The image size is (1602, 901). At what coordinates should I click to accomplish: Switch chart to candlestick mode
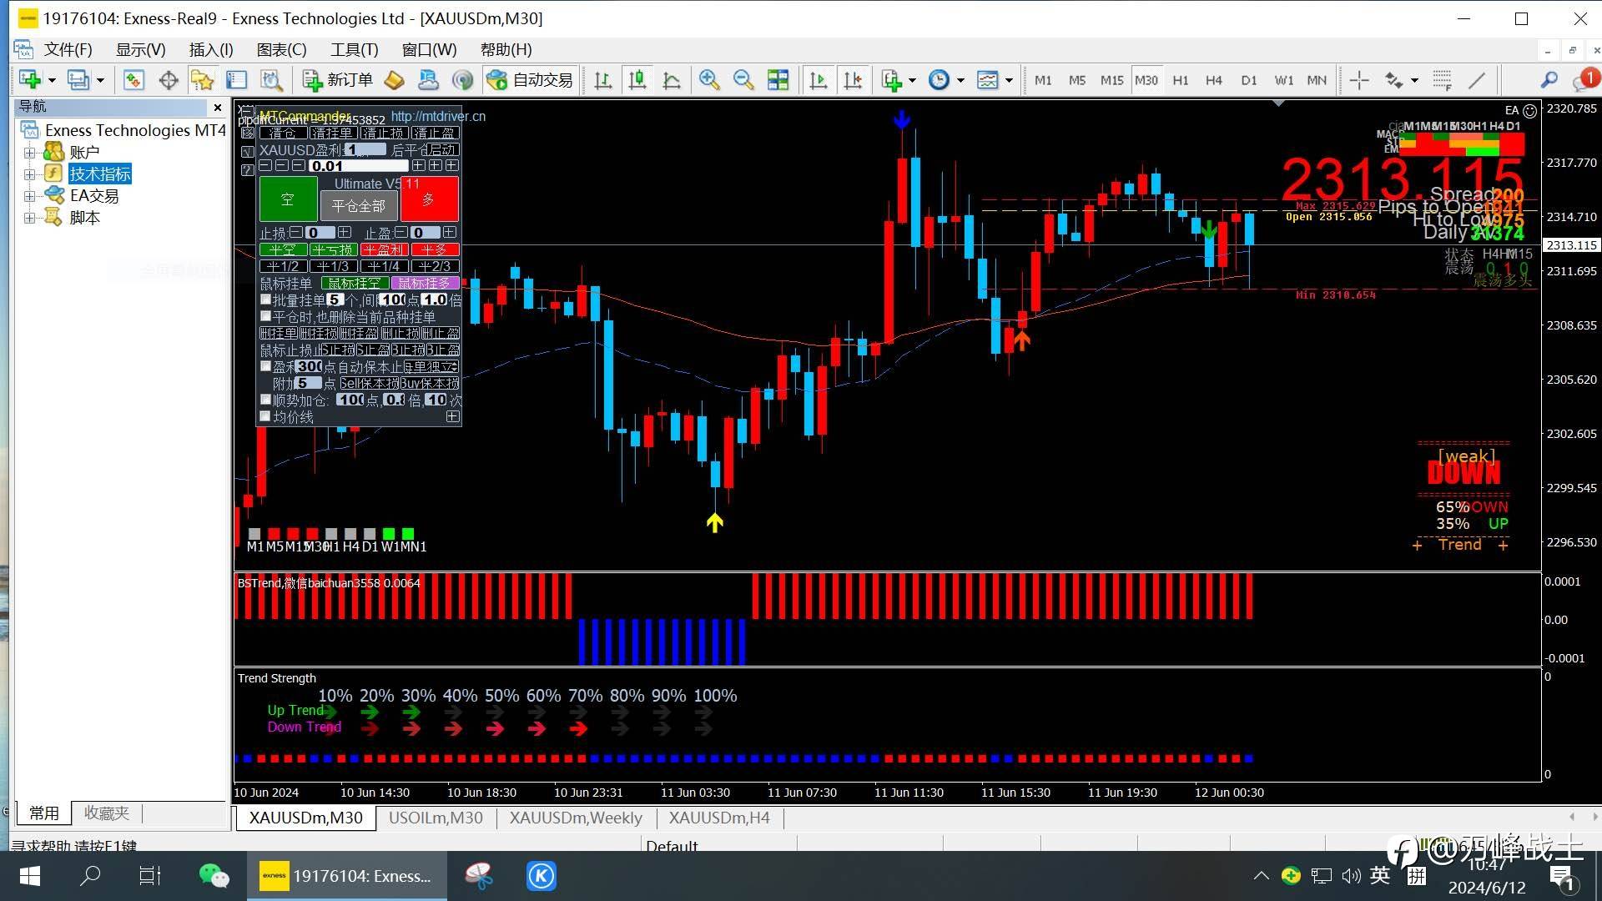click(637, 80)
